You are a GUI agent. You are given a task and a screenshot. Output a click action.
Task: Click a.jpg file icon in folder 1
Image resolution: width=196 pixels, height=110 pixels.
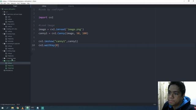point(6,17)
